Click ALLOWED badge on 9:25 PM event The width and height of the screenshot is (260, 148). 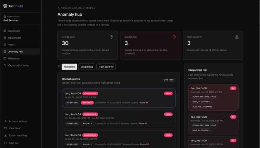click(87, 124)
